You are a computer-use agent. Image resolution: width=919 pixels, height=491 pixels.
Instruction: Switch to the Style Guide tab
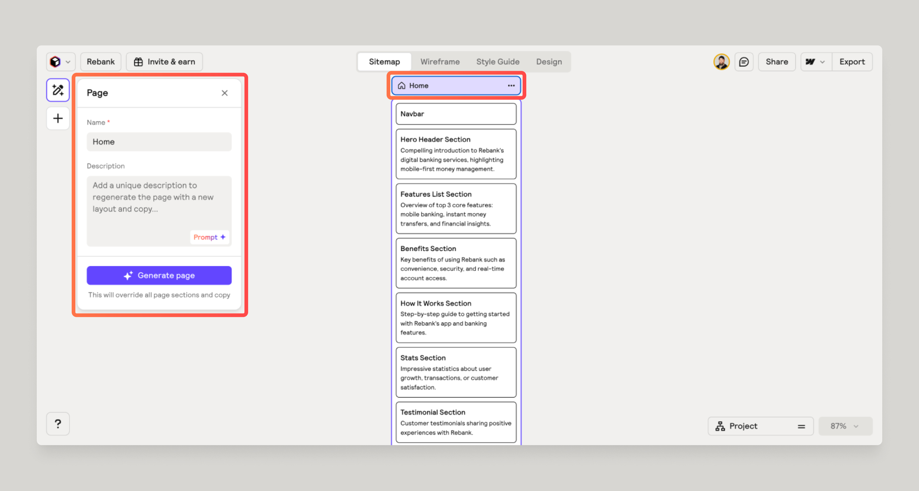pos(497,62)
